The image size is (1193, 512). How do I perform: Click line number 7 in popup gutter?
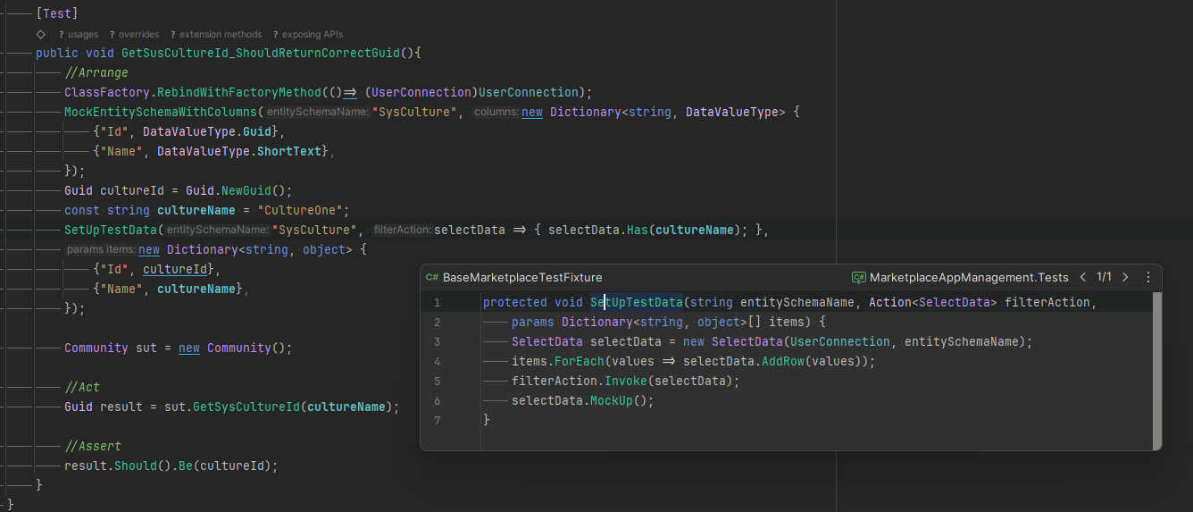pyautogui.click(x=437, y=421)
